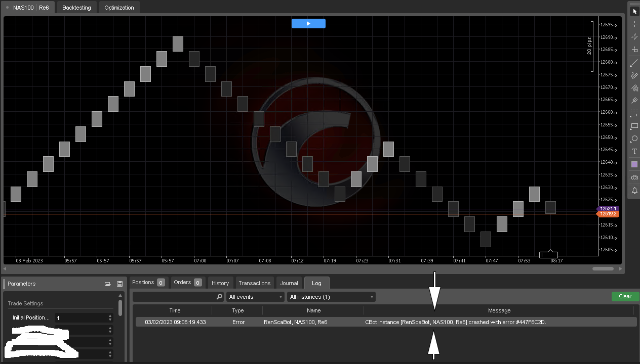Open the Orders tab
The width and height of the screenshot is (640, 364).
(187, 283)
